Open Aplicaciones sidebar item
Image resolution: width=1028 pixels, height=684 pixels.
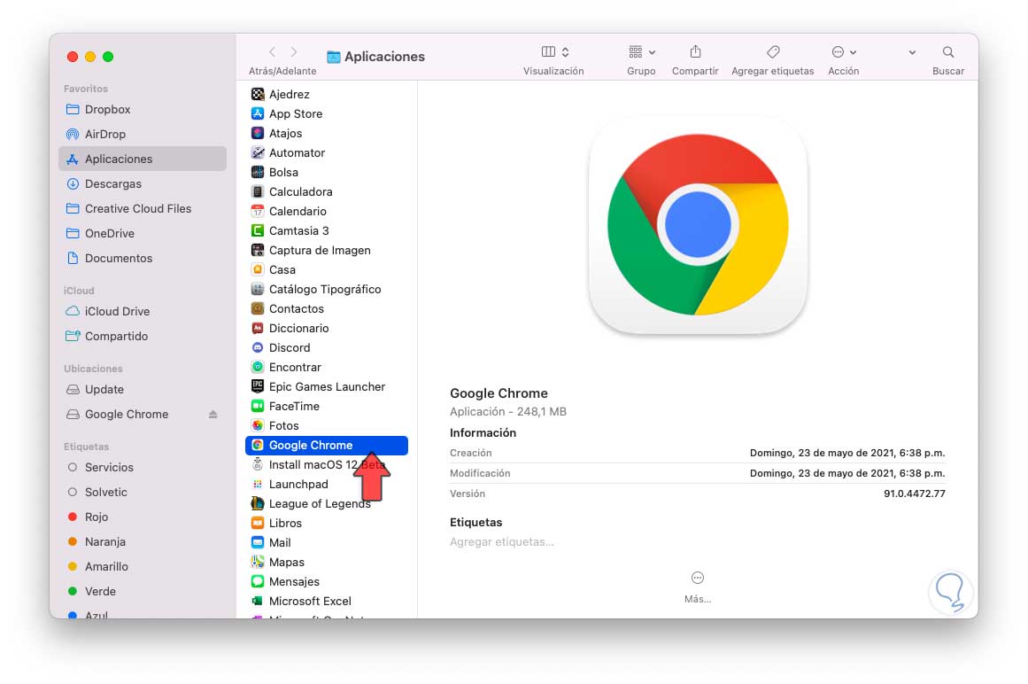pos(143,159)
